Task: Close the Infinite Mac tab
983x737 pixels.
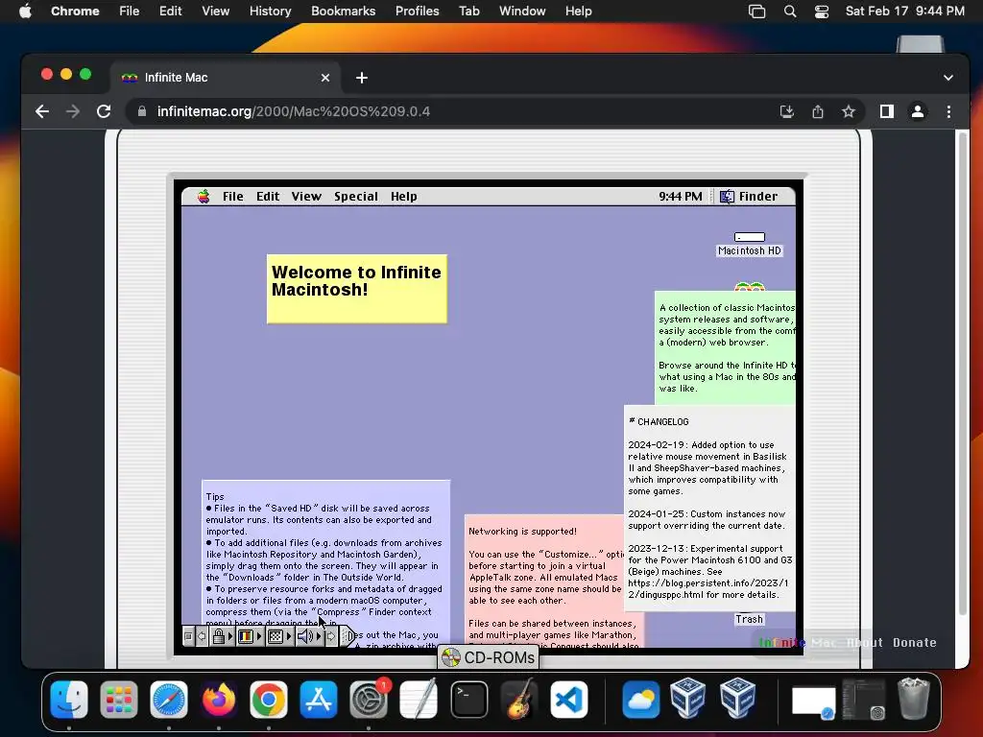Action: [325, 78]
